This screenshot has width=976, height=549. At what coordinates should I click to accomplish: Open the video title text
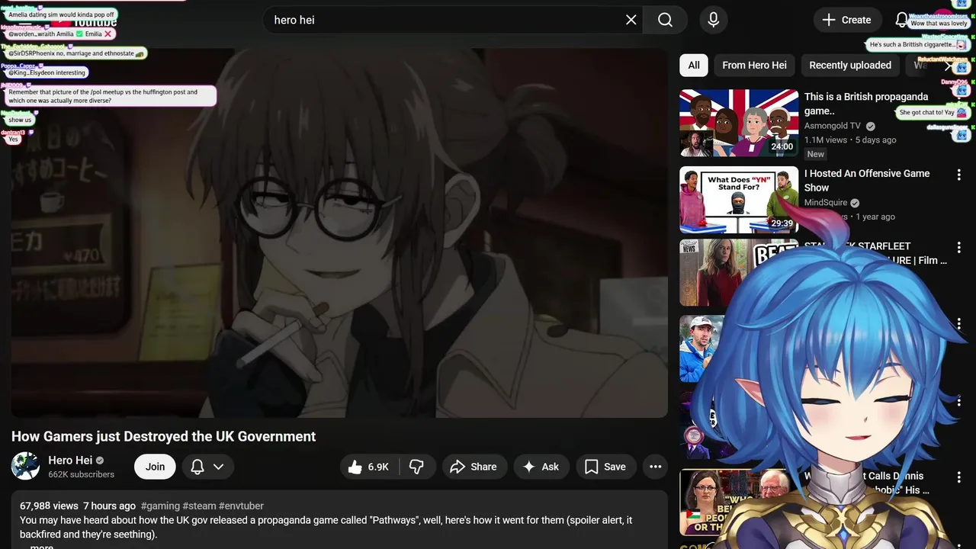[x=163, y=436]
